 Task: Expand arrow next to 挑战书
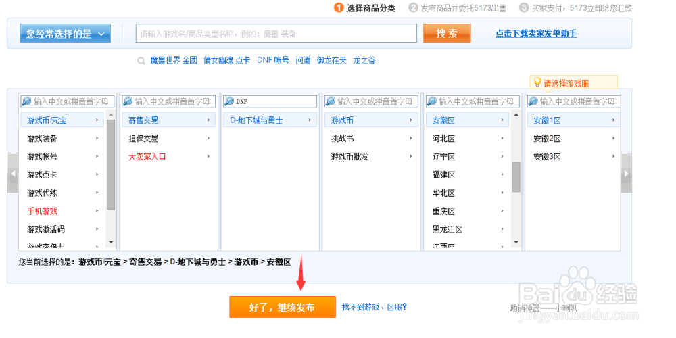click(x=411, y=139)
